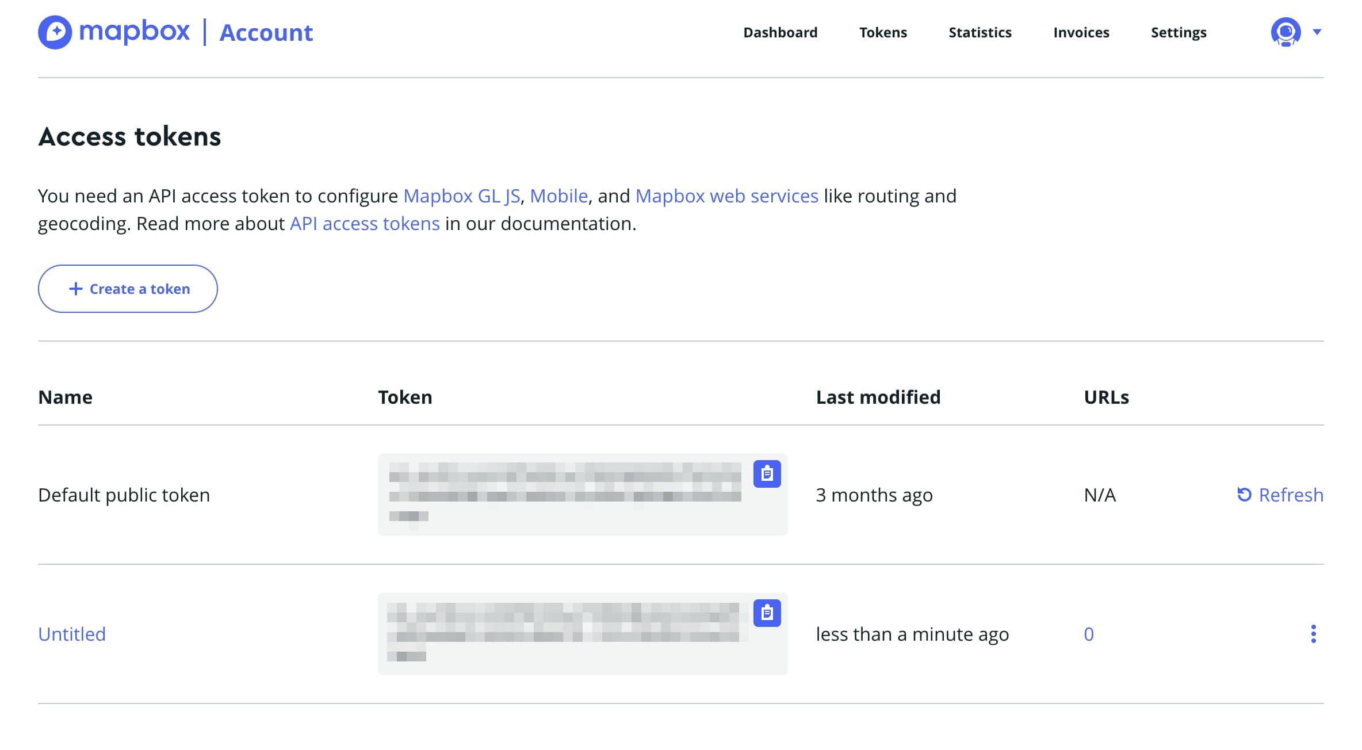
Task: Refresh the Default public token
Action: tap(1280, 495)
